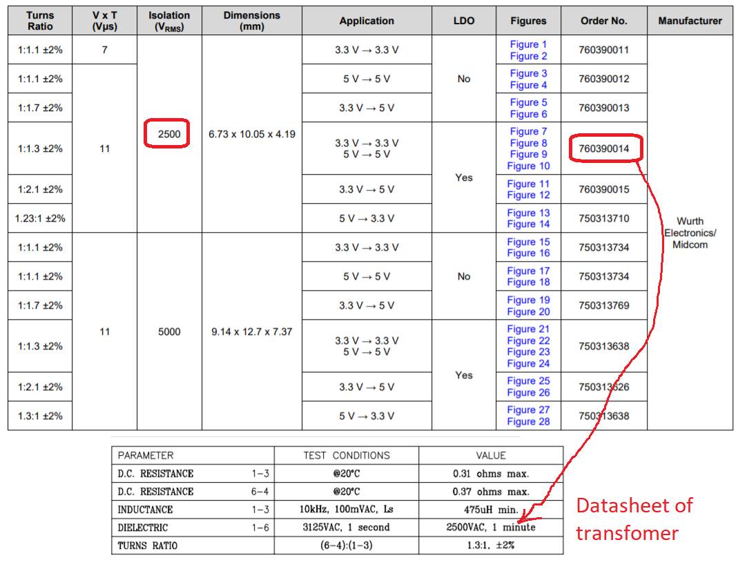Select order number 760390014
This screenshot has width=738, height=569.
[604, 148]
